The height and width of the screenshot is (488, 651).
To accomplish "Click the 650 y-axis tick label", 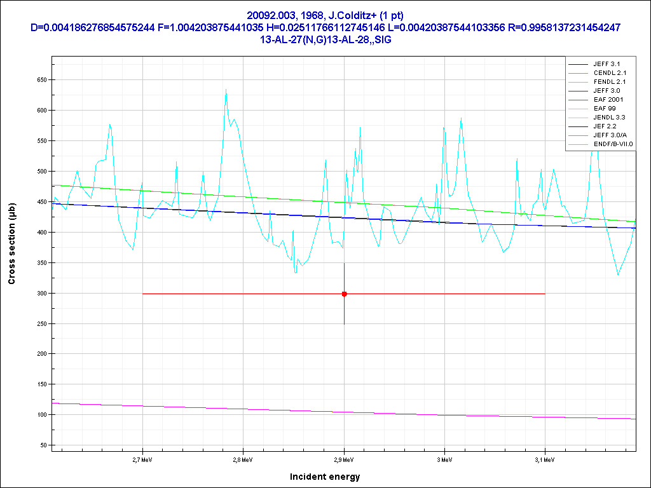I will pyautogui.click(x=41, y=80).
